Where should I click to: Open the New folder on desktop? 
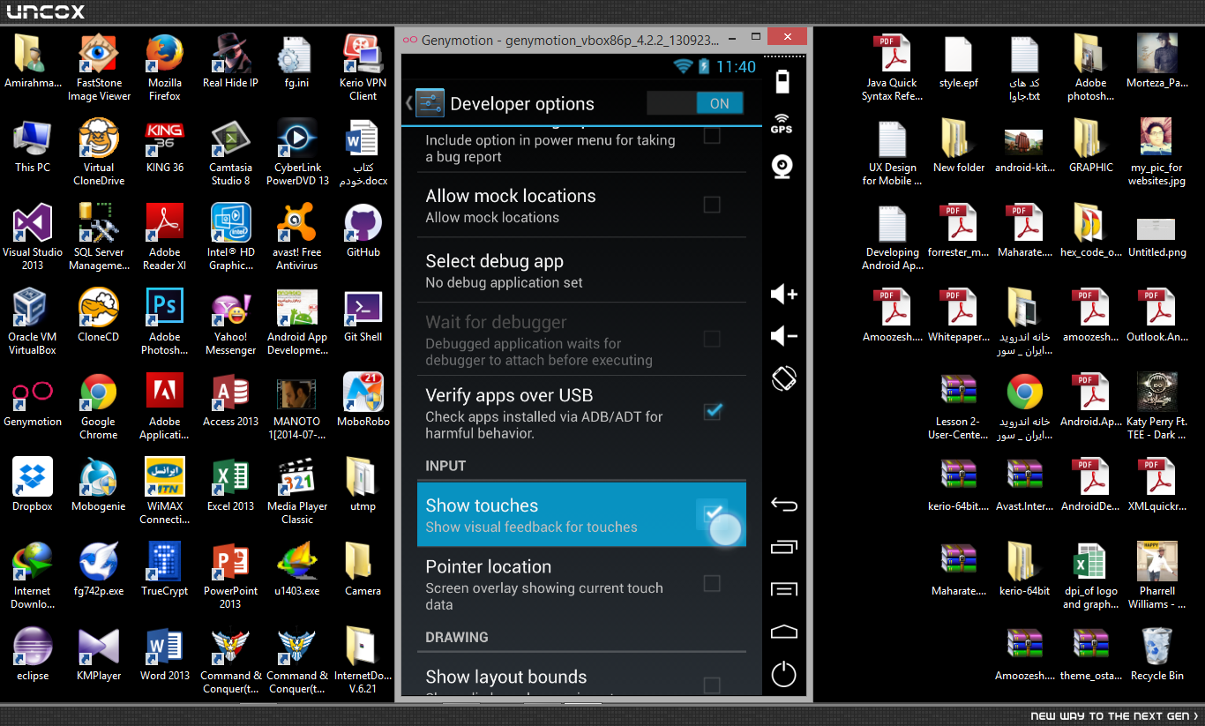coord(959,139)
